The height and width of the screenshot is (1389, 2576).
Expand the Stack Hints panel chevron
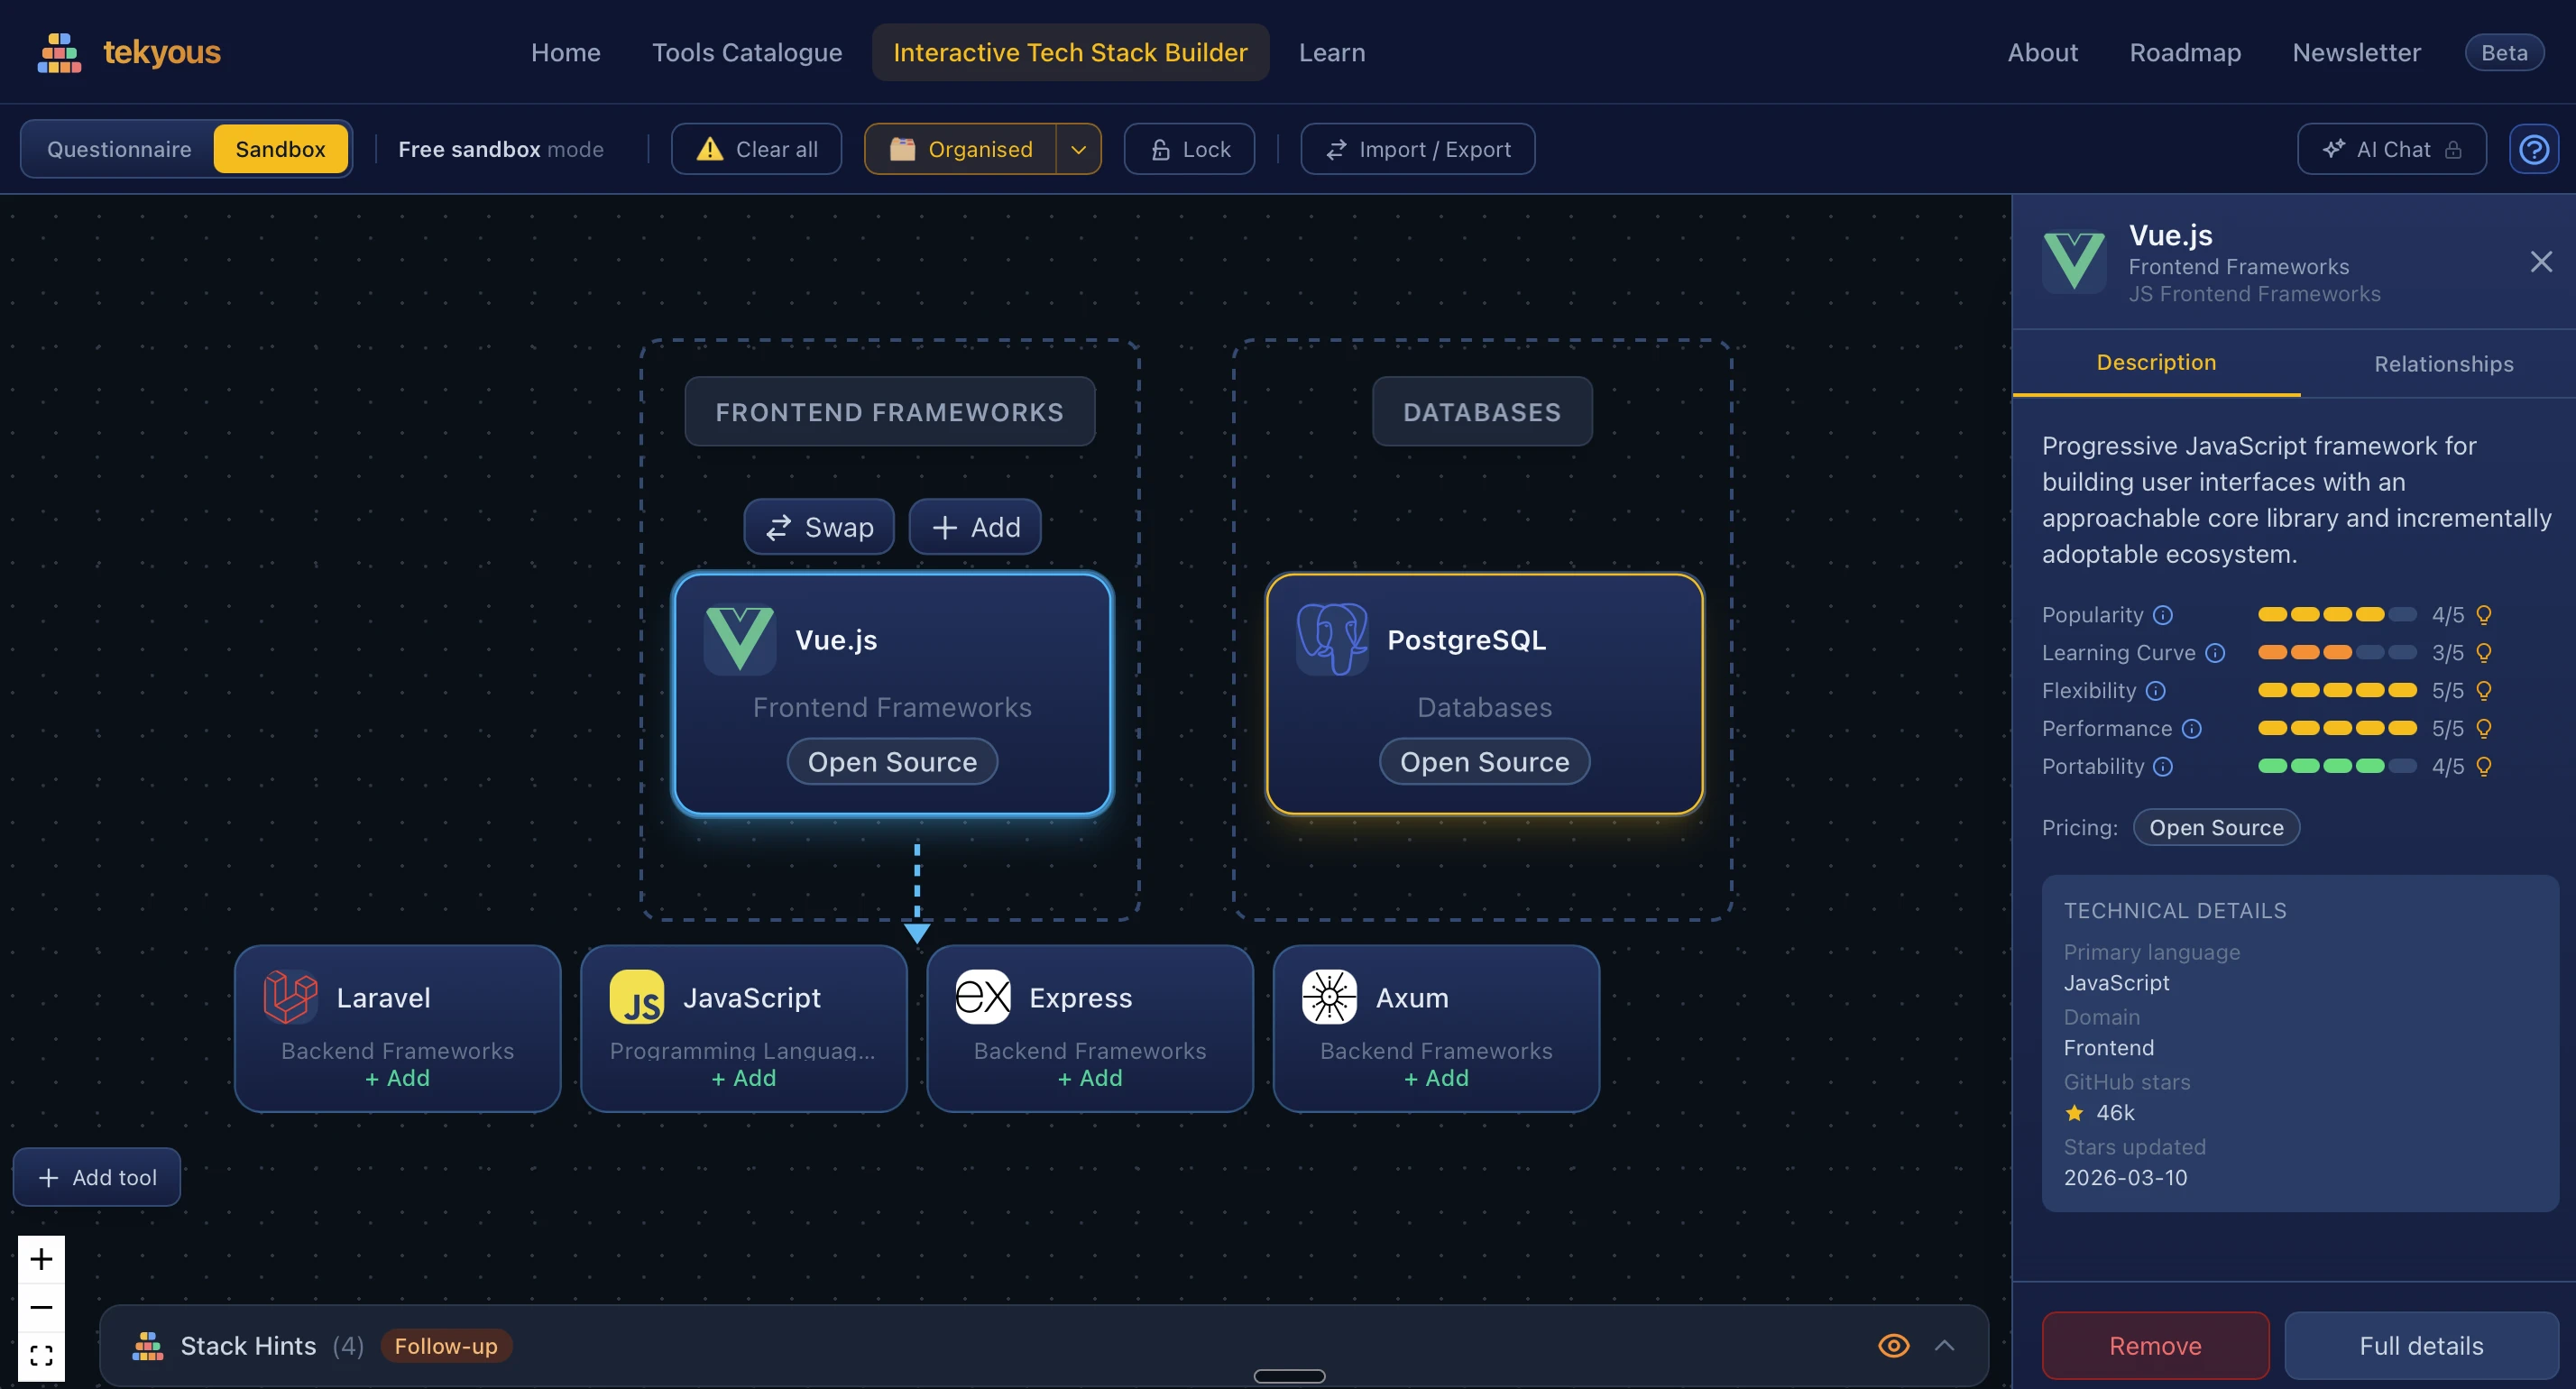click(x=1944, y=1346)
